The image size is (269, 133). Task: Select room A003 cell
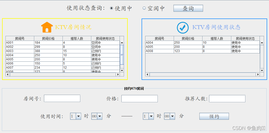pyautogui.click(x=20, y=51)
